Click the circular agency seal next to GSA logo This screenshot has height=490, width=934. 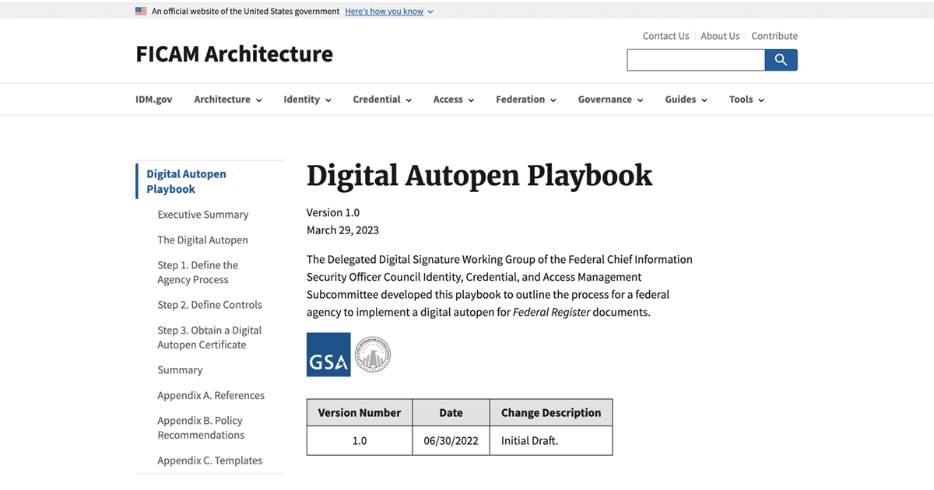coord(372,354)
